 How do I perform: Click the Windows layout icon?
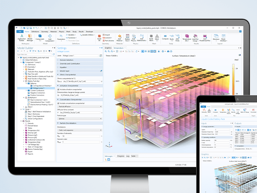pos(216,38)
